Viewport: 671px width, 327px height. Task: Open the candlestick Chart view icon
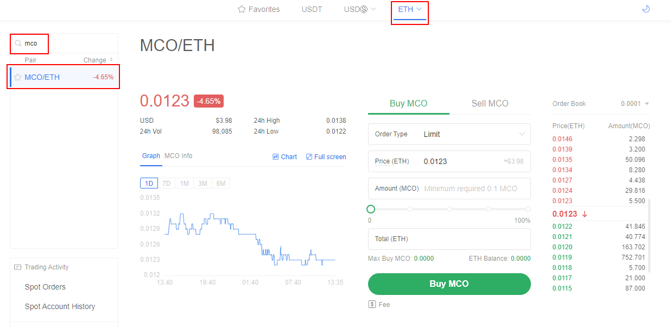click(x=276, y=156)
